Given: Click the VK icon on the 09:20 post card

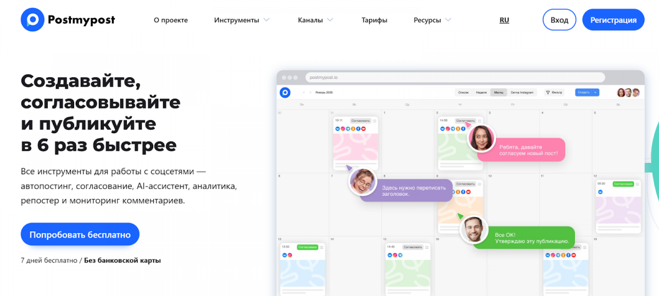Looking at the screenshot, I should click(600, 192).
